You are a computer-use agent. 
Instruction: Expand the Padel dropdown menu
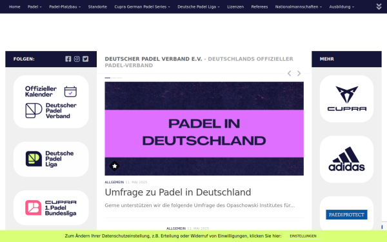click(35, 6)
